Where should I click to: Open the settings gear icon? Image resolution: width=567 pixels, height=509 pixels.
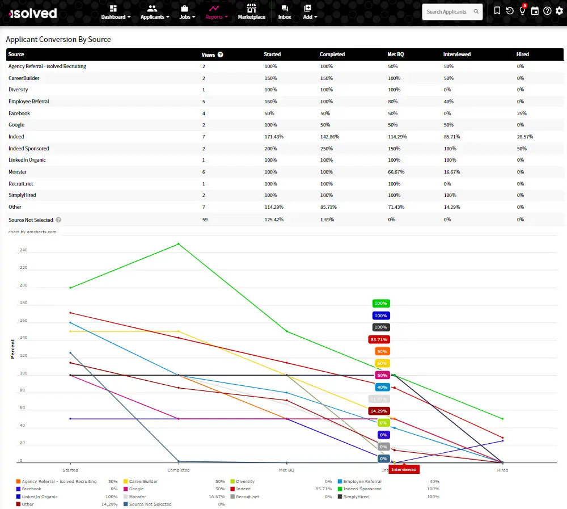(x=560, y=11)
